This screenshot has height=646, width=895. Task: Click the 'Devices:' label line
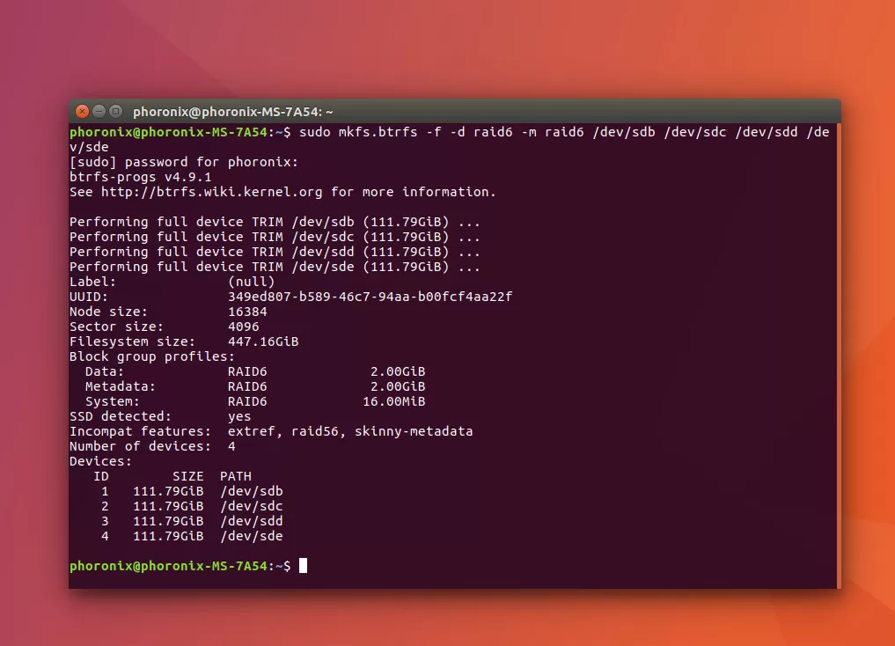coord(100,461)
